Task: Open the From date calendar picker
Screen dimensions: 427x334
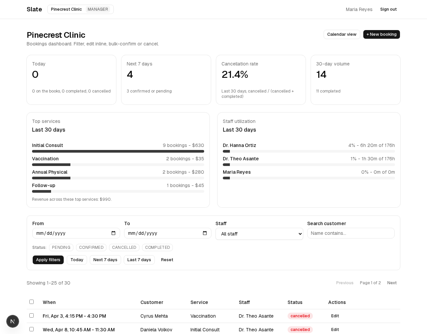Action: click(x=113, y=233)
